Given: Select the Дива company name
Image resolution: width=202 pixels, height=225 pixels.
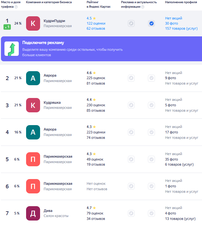Looking at the screenshot, I should (48, 211).
